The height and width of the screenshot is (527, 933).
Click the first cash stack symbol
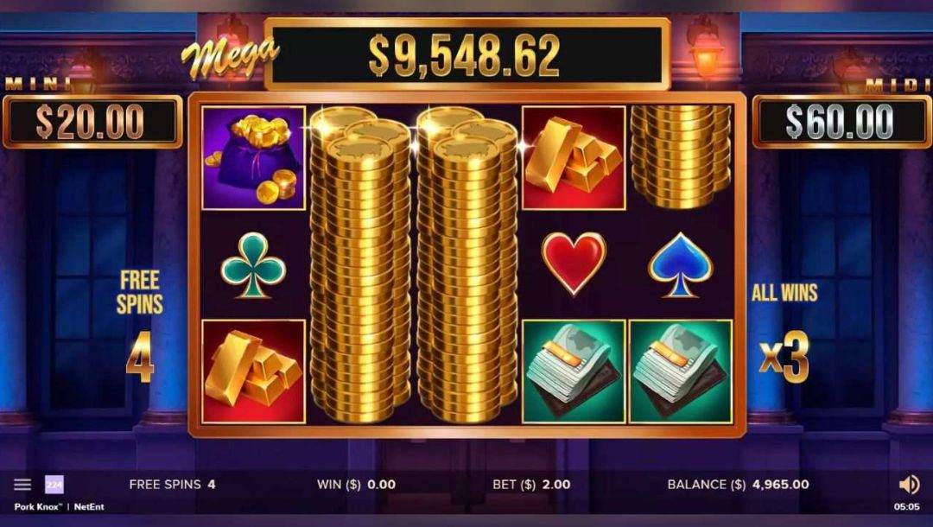[574, 371]
